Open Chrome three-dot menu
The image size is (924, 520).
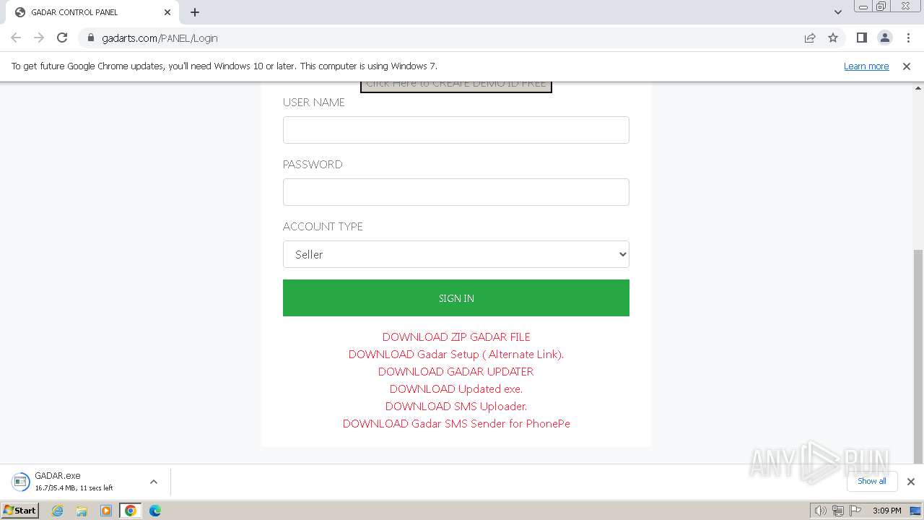(x=908, y=38)
